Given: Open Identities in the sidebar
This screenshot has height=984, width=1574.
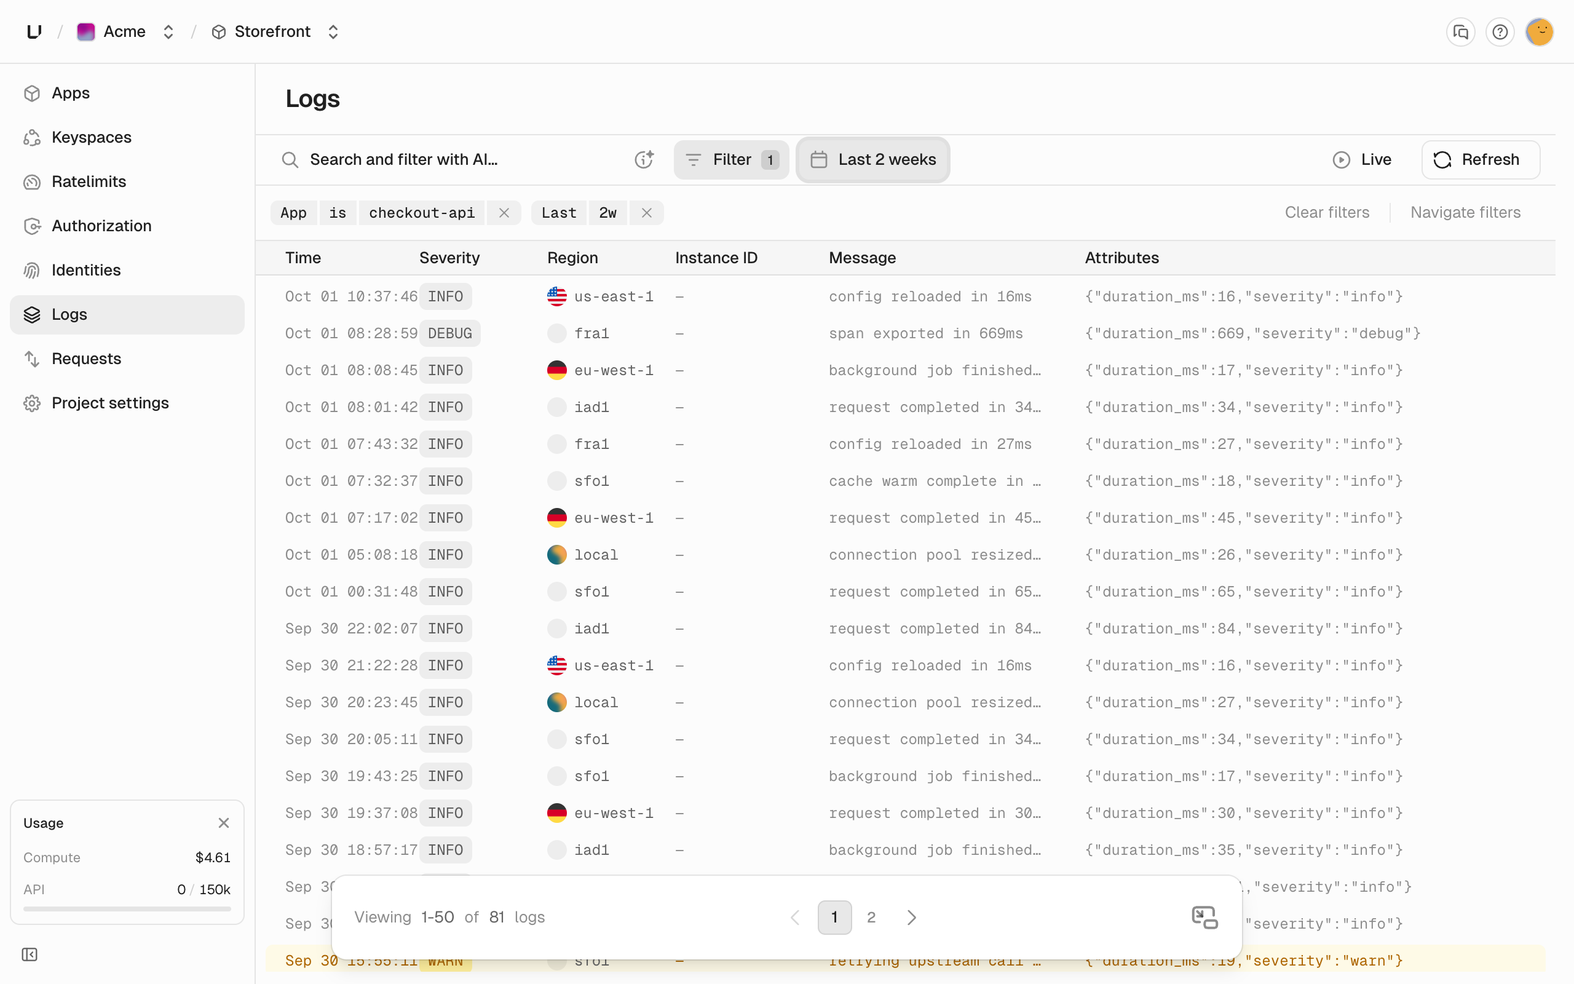Looking at the screenshot, I should click(127, 270).
